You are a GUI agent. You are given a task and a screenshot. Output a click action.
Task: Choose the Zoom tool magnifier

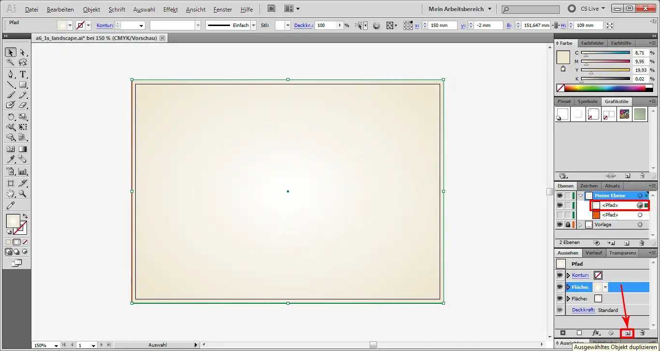coord(23,194)
